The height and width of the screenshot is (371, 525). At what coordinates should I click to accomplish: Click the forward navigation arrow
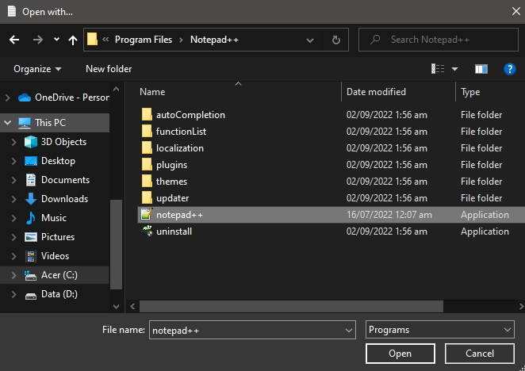(x=38, y=40)
